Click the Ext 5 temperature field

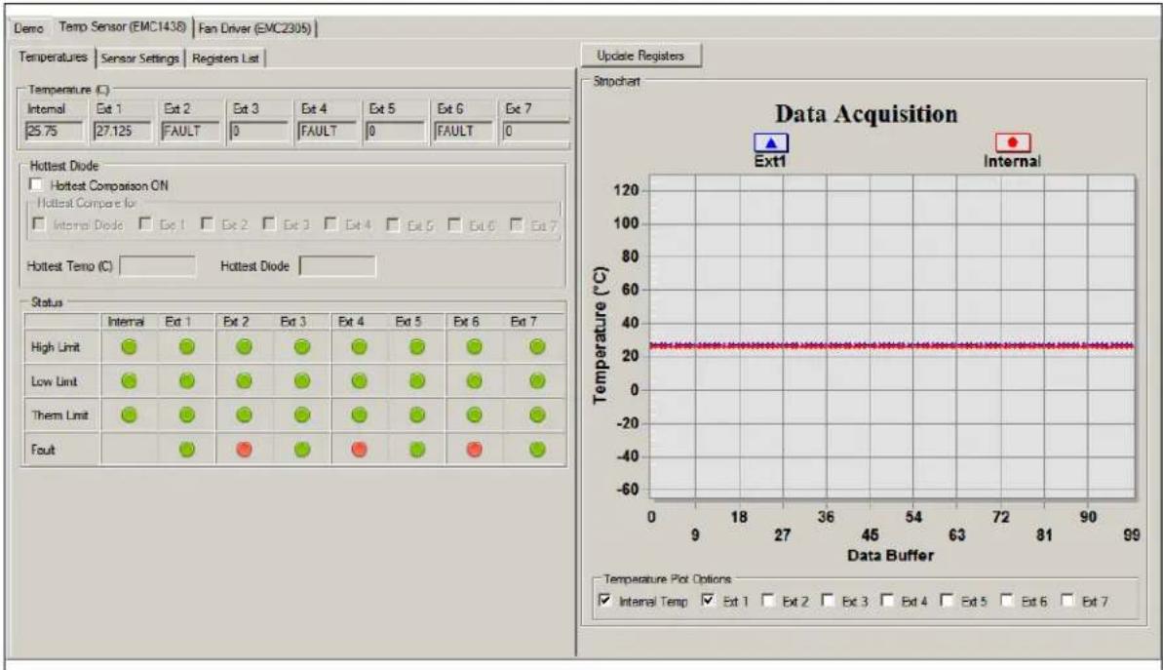(x=396, y=132)
